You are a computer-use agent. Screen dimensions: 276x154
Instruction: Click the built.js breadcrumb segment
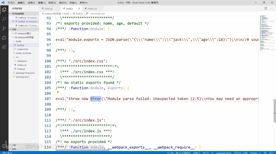point(78,14)
